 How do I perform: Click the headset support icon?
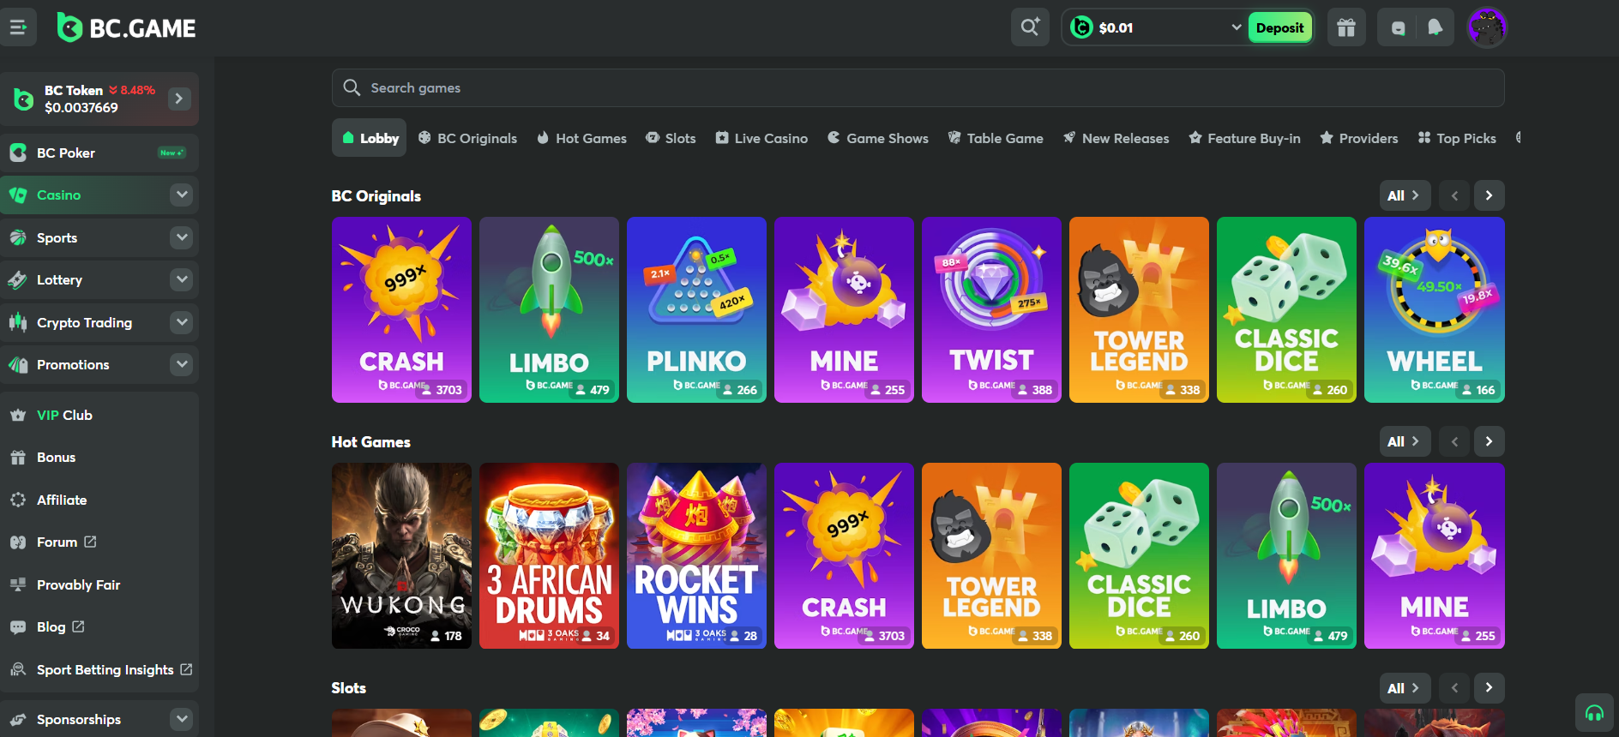click(x=1594, y=712)
